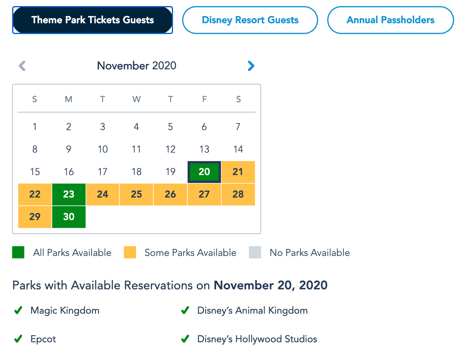This screenshot has width=462, height=355.
Task: Pick November 23 on the calendar
Action: point(69,194)
